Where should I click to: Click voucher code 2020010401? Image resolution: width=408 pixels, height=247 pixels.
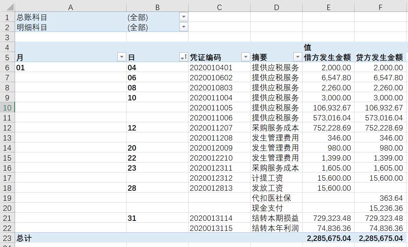point(219,67)
